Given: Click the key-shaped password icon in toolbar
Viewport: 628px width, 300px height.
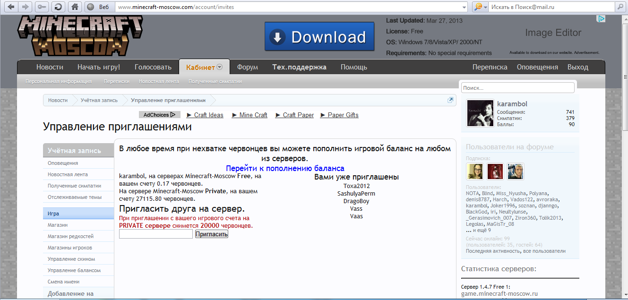Looking at the screenshot, I should coord(42,7).
